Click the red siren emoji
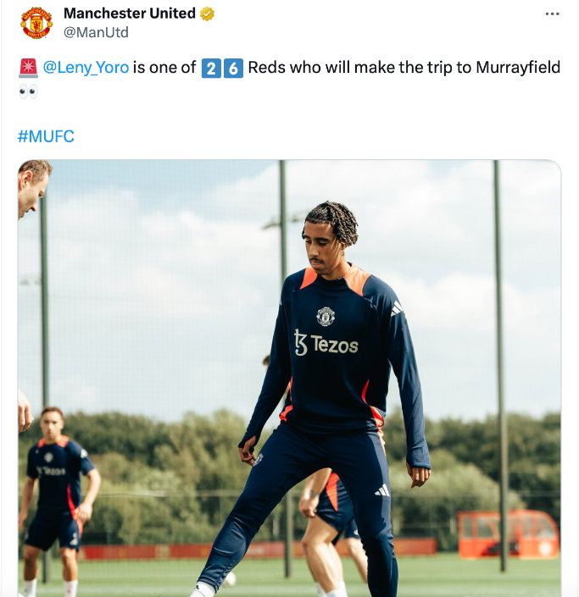Screen dimensions: 579x597 pyautogui.click(x=28, y=68)
